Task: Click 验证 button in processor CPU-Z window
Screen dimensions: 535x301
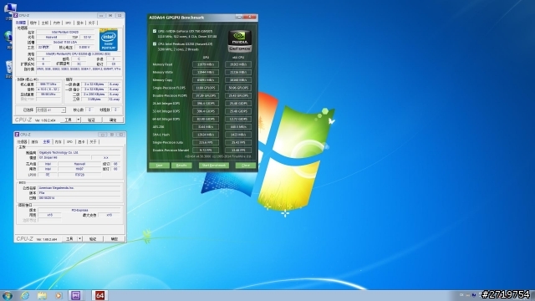Action: 91,120
